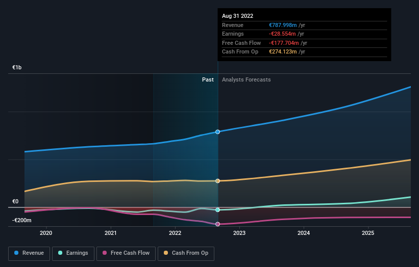Click the Analysts Forecasts label
Viewport: 419px width, 267px height.
[x=246, y=79]
